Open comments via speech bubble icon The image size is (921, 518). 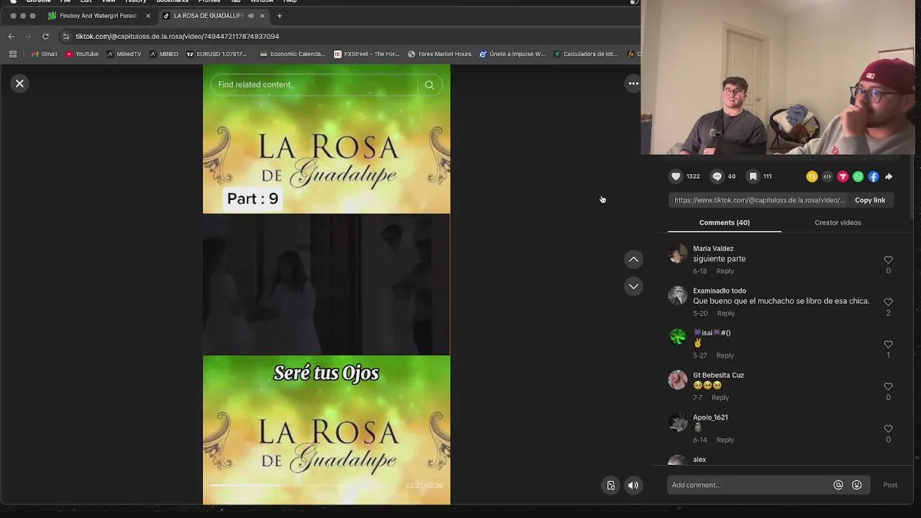pyautogui.click(x=717, y=176)
